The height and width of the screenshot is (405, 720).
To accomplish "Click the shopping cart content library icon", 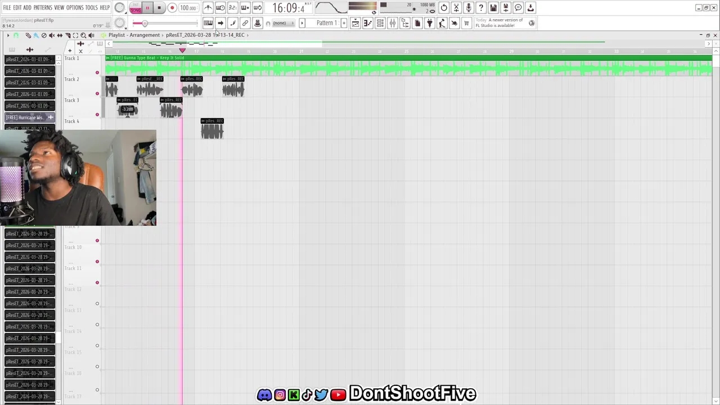I will tap(466, 23).
